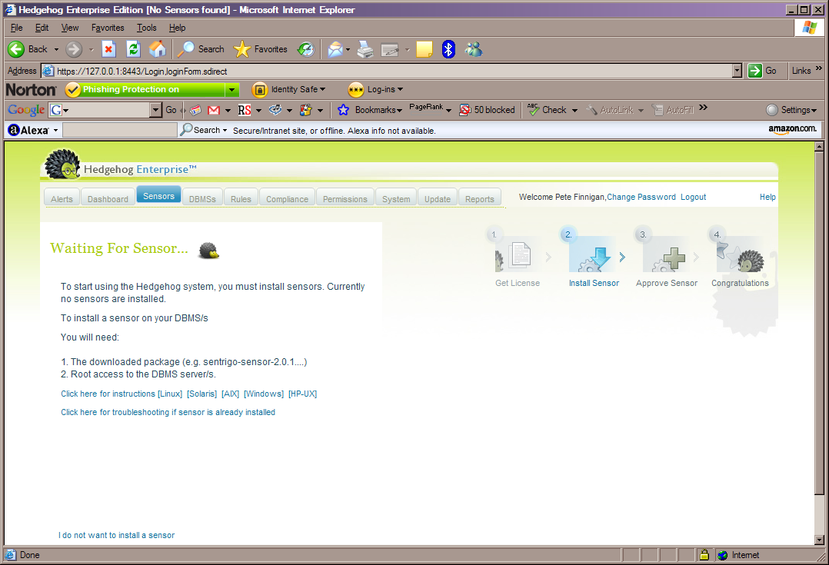The image size is (829, 565).
Task: Switch to the Dashboard tab
Action: coord(108,199)
